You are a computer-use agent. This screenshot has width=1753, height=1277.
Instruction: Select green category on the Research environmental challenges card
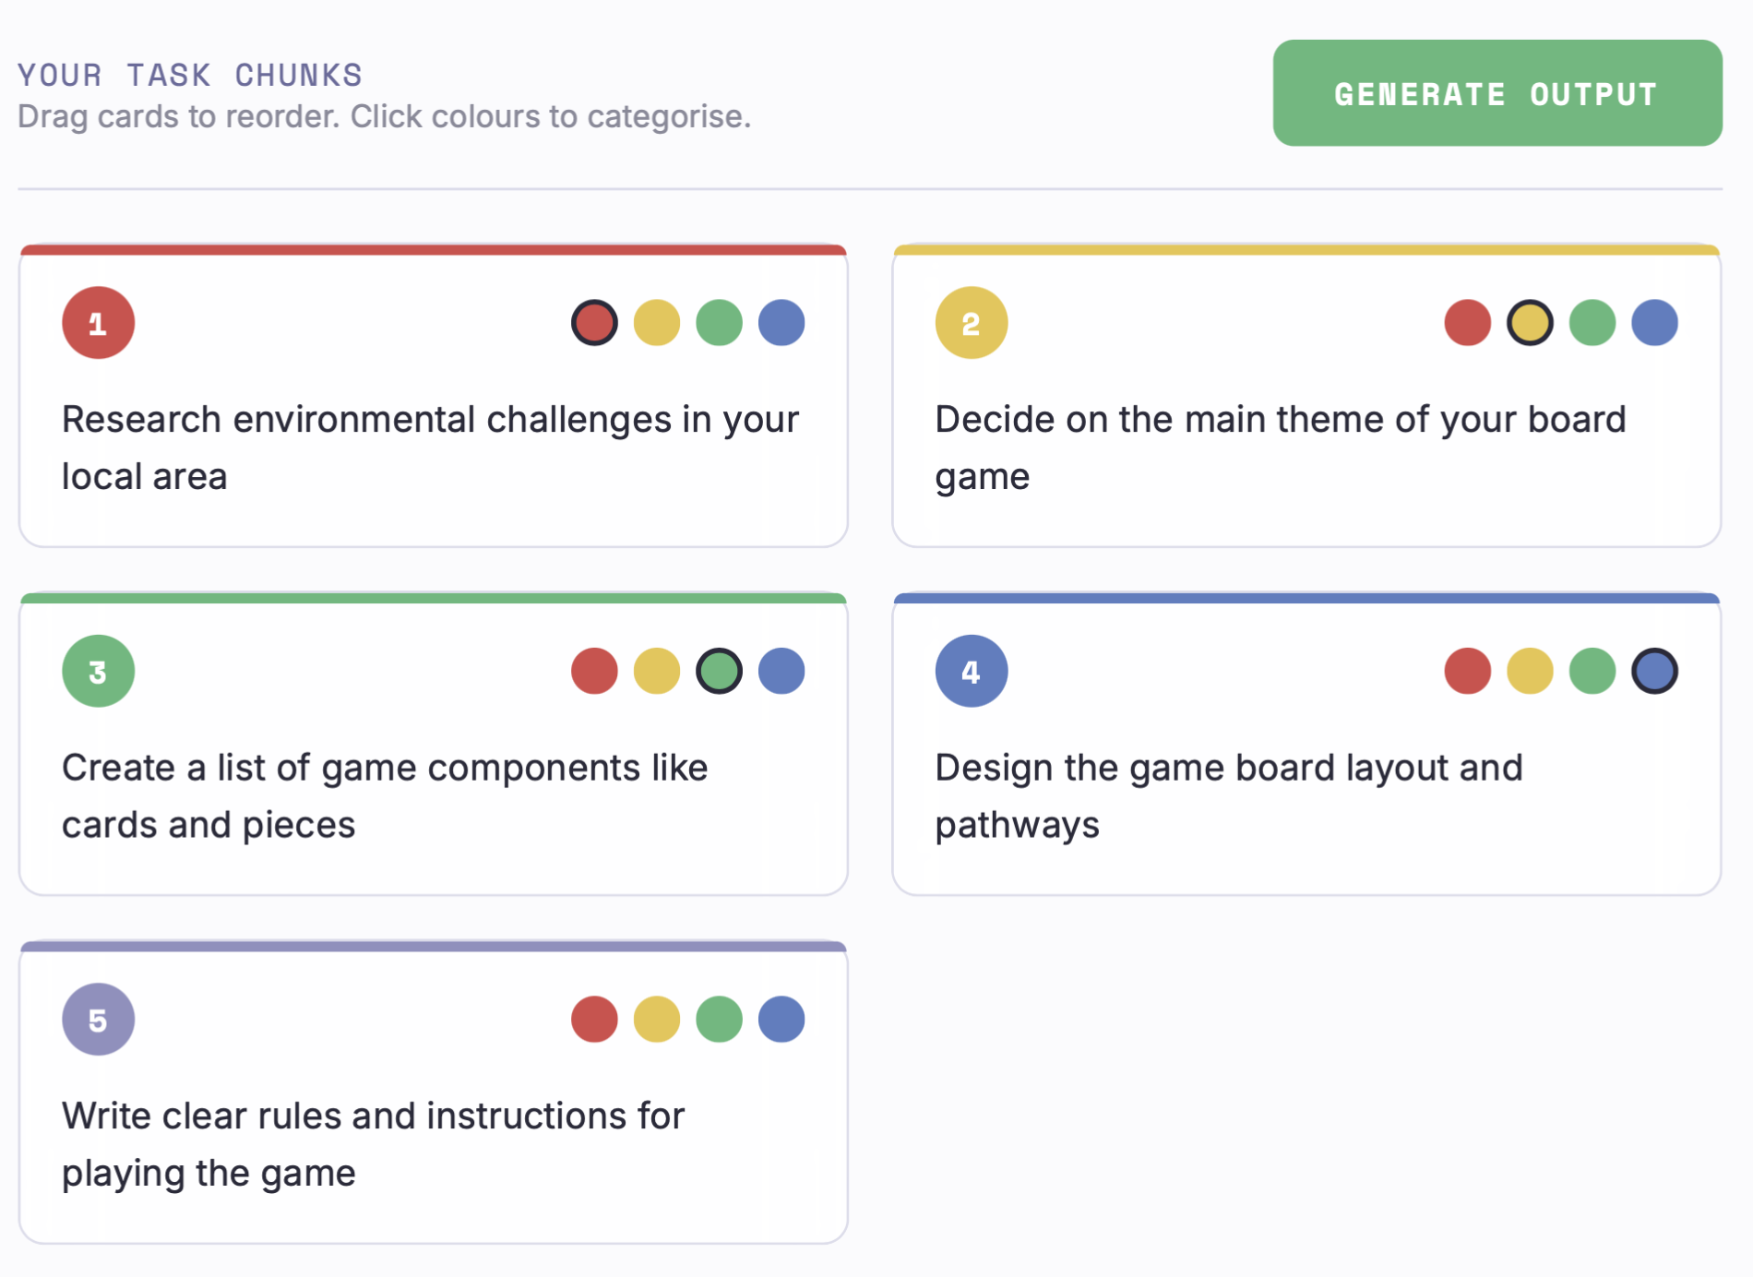(719, 322)
